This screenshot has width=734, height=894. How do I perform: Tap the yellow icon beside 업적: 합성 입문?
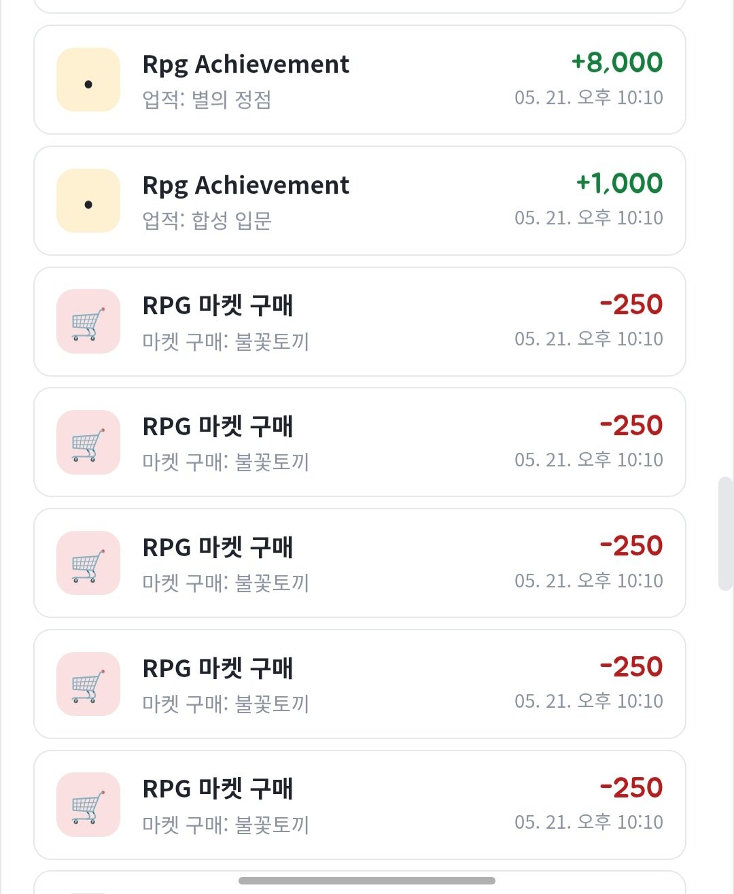coord(88,201)
